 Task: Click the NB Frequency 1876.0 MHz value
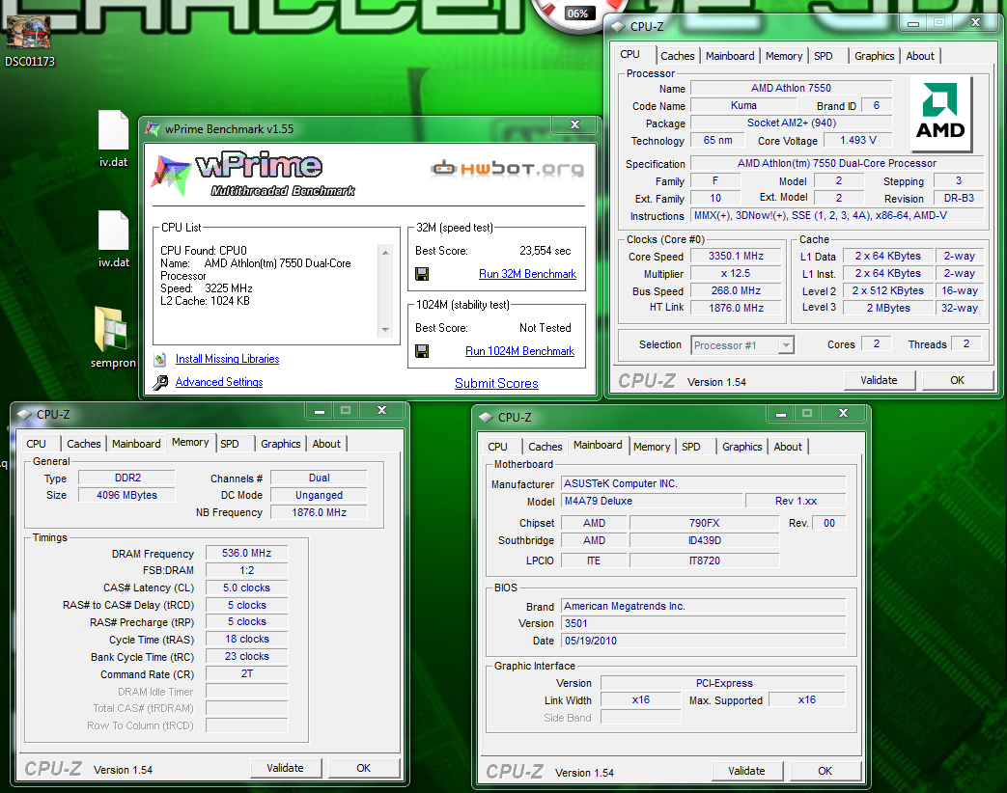point(319,512)
